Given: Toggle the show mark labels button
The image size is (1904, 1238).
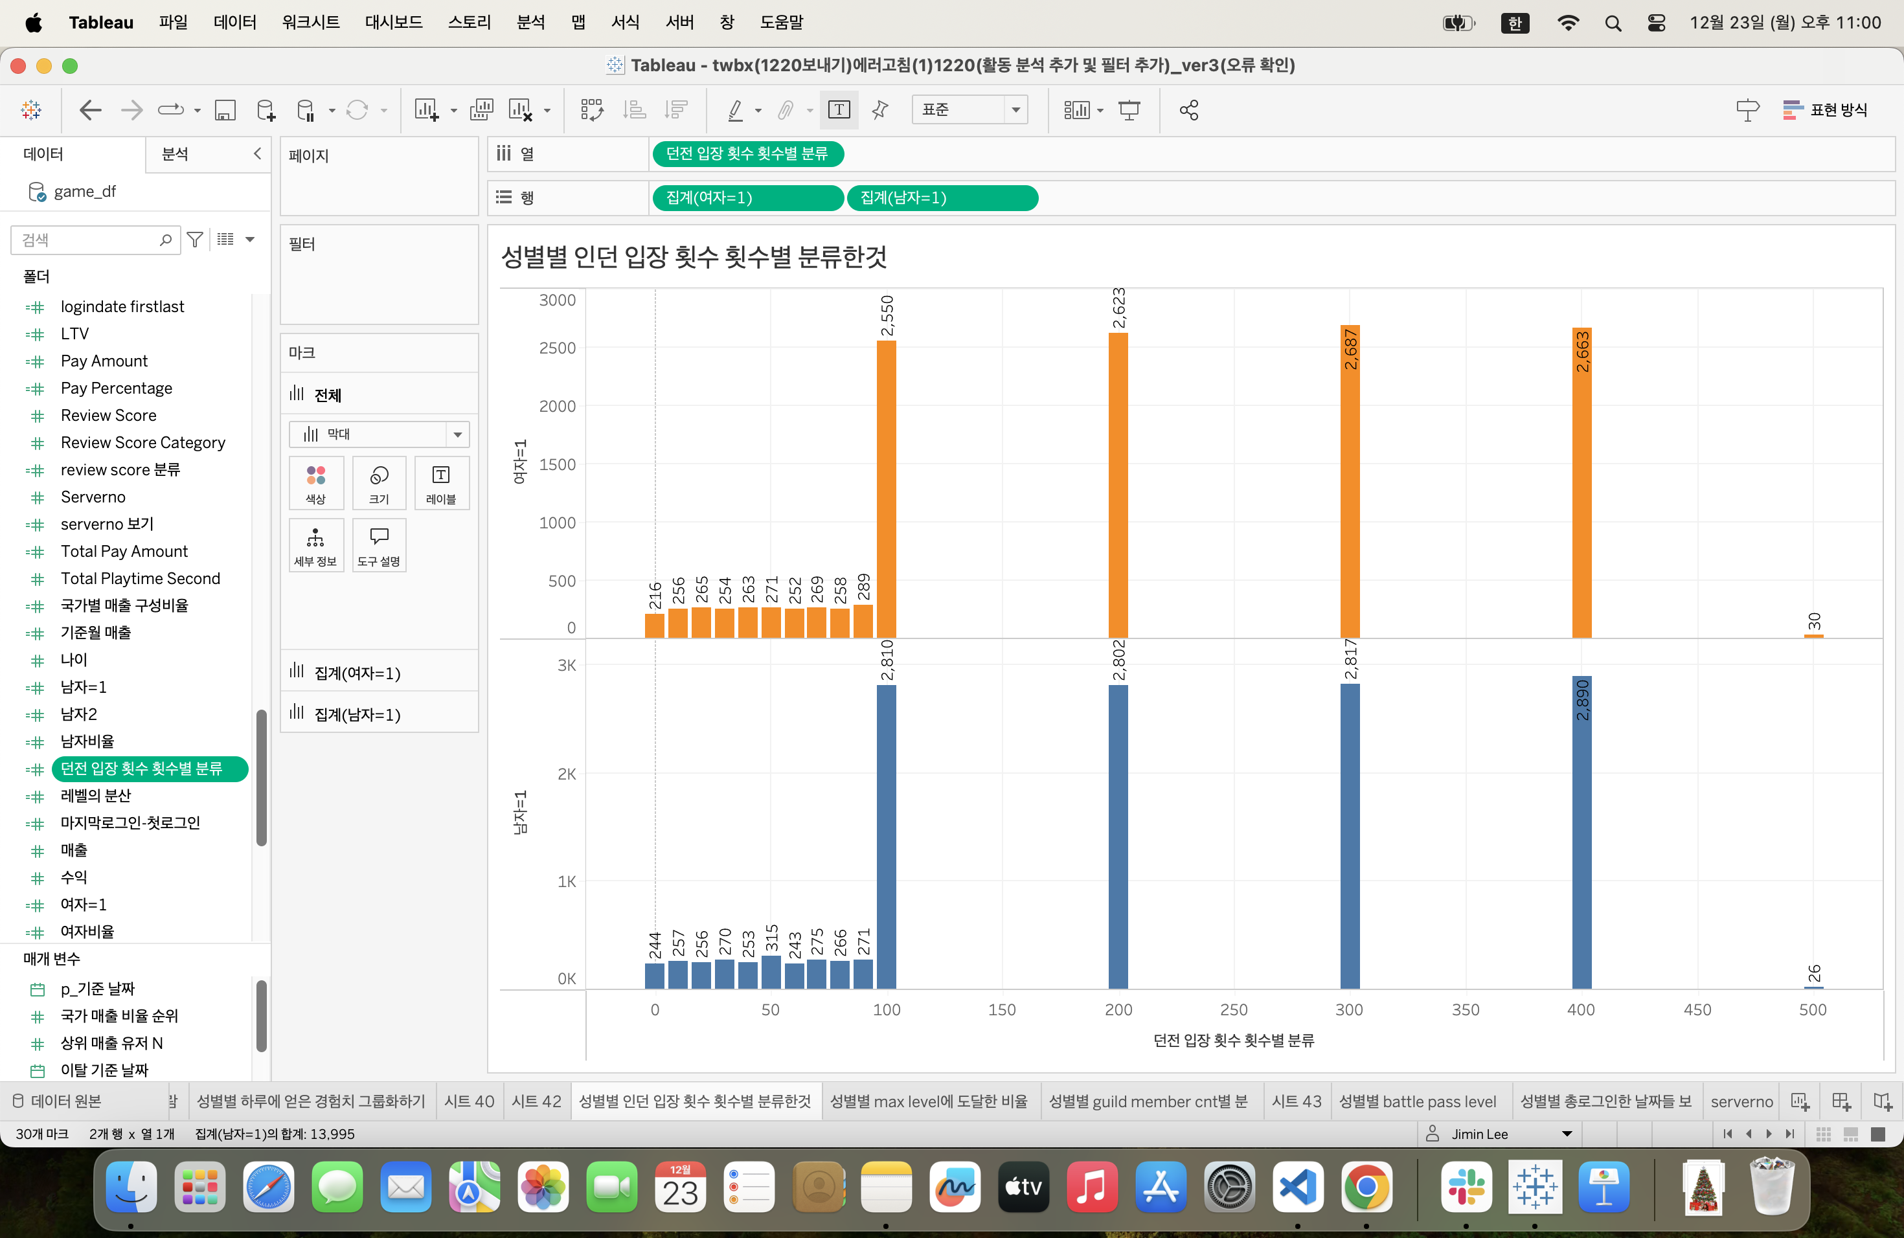Looking at the screenshot, I should pos(839,109).
